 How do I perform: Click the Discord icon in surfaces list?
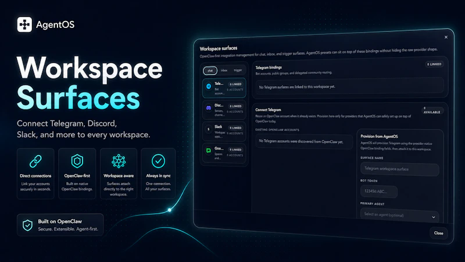tap(209, 108)
